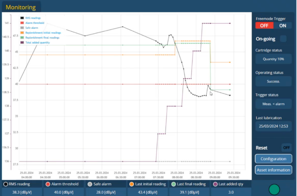Click the orange Last initial reading icon
The image size is (297, 196).
pyautogui.click(x=132, y=184)
